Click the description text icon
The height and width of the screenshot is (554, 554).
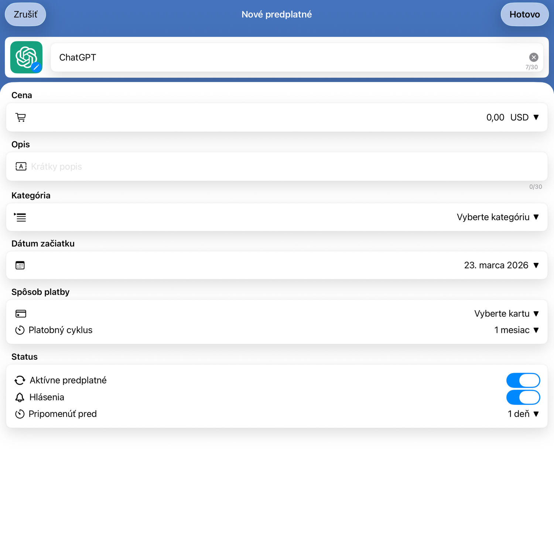(x=21, y=167)
